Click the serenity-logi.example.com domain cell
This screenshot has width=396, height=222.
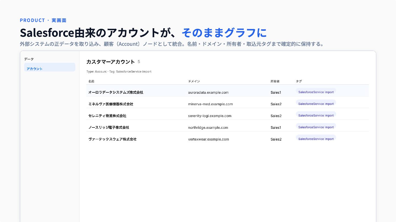(x=210, y=116)
